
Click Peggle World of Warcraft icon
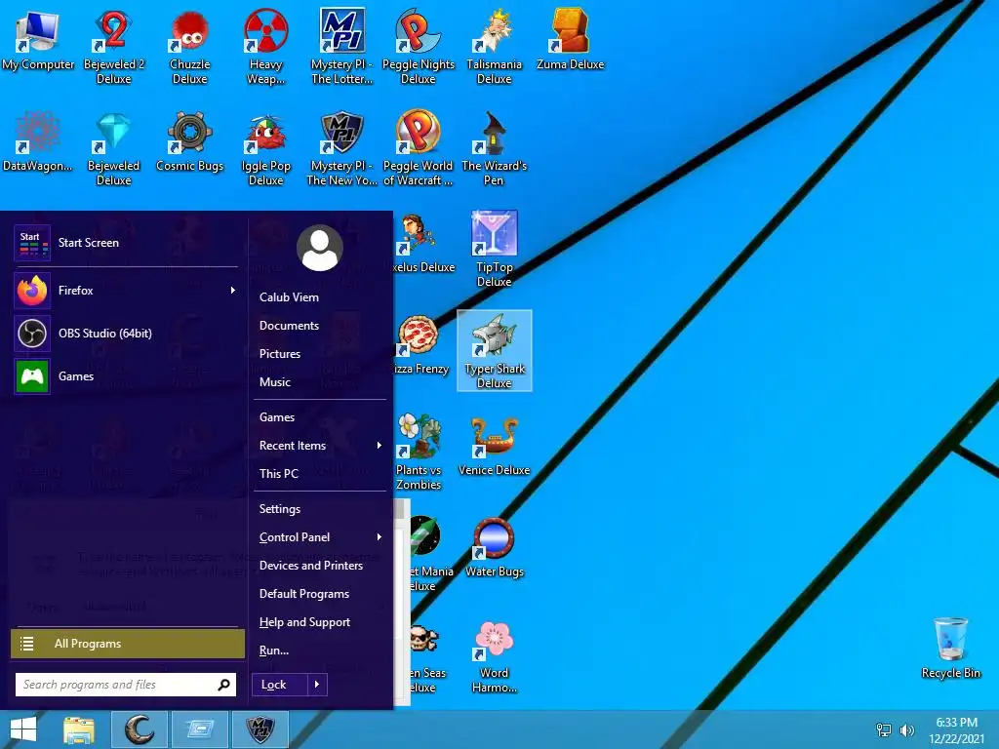point(418,148)
